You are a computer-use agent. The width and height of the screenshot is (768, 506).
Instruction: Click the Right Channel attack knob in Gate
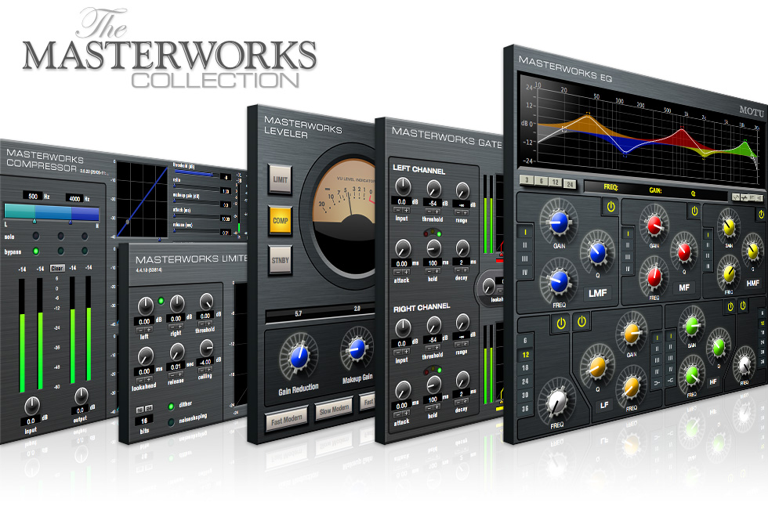[403, 390]
